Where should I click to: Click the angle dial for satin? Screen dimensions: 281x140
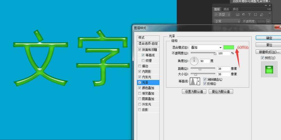tap(194, 60)
